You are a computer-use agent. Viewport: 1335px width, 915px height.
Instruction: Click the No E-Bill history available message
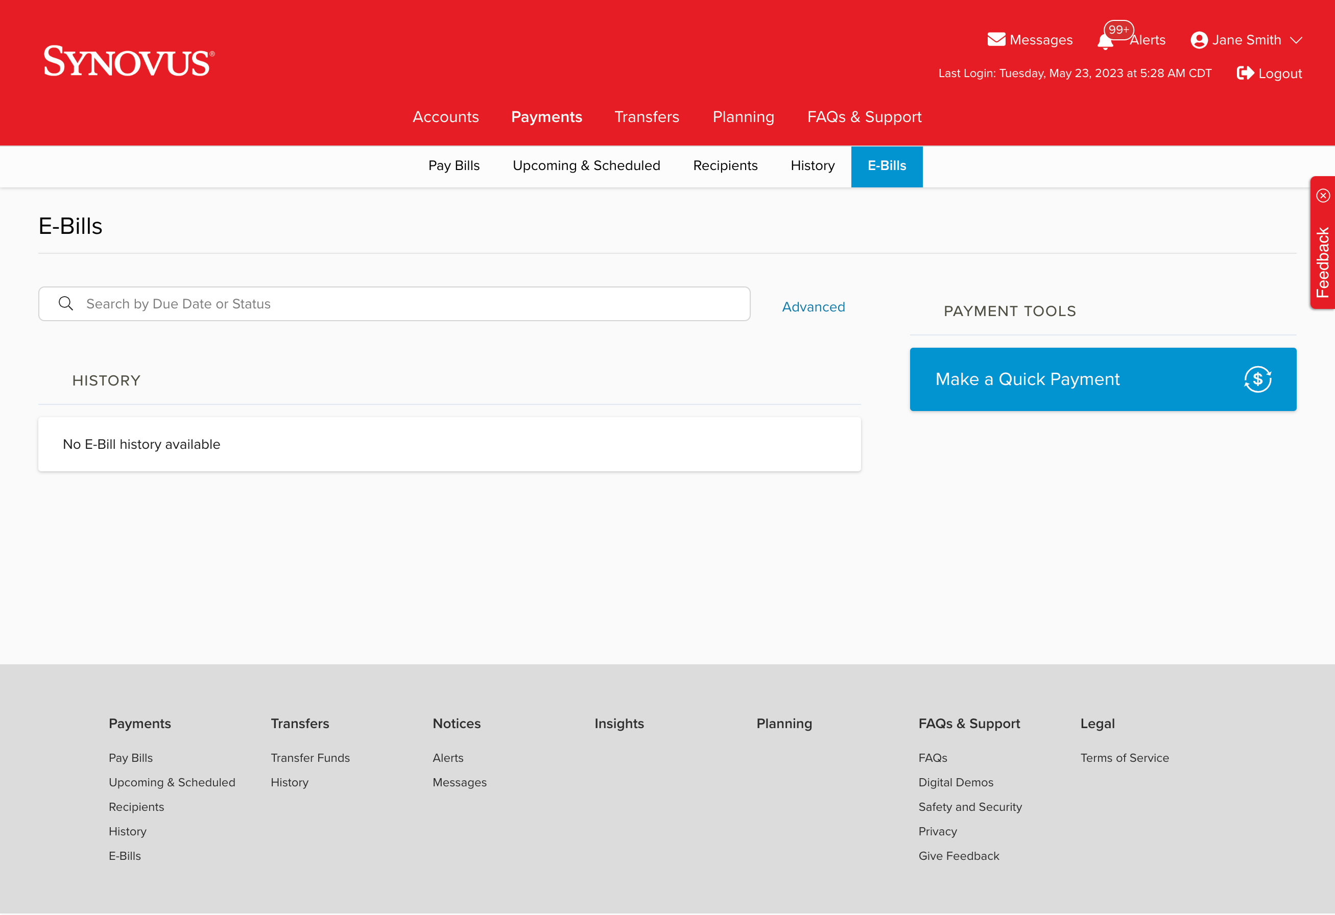click(141, 444)
